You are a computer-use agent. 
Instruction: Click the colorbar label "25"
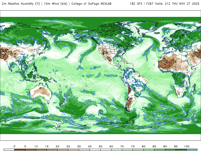tap(68, 146)
